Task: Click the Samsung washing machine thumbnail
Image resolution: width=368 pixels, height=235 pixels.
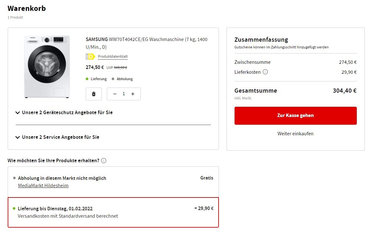Action: coord(47,67)
